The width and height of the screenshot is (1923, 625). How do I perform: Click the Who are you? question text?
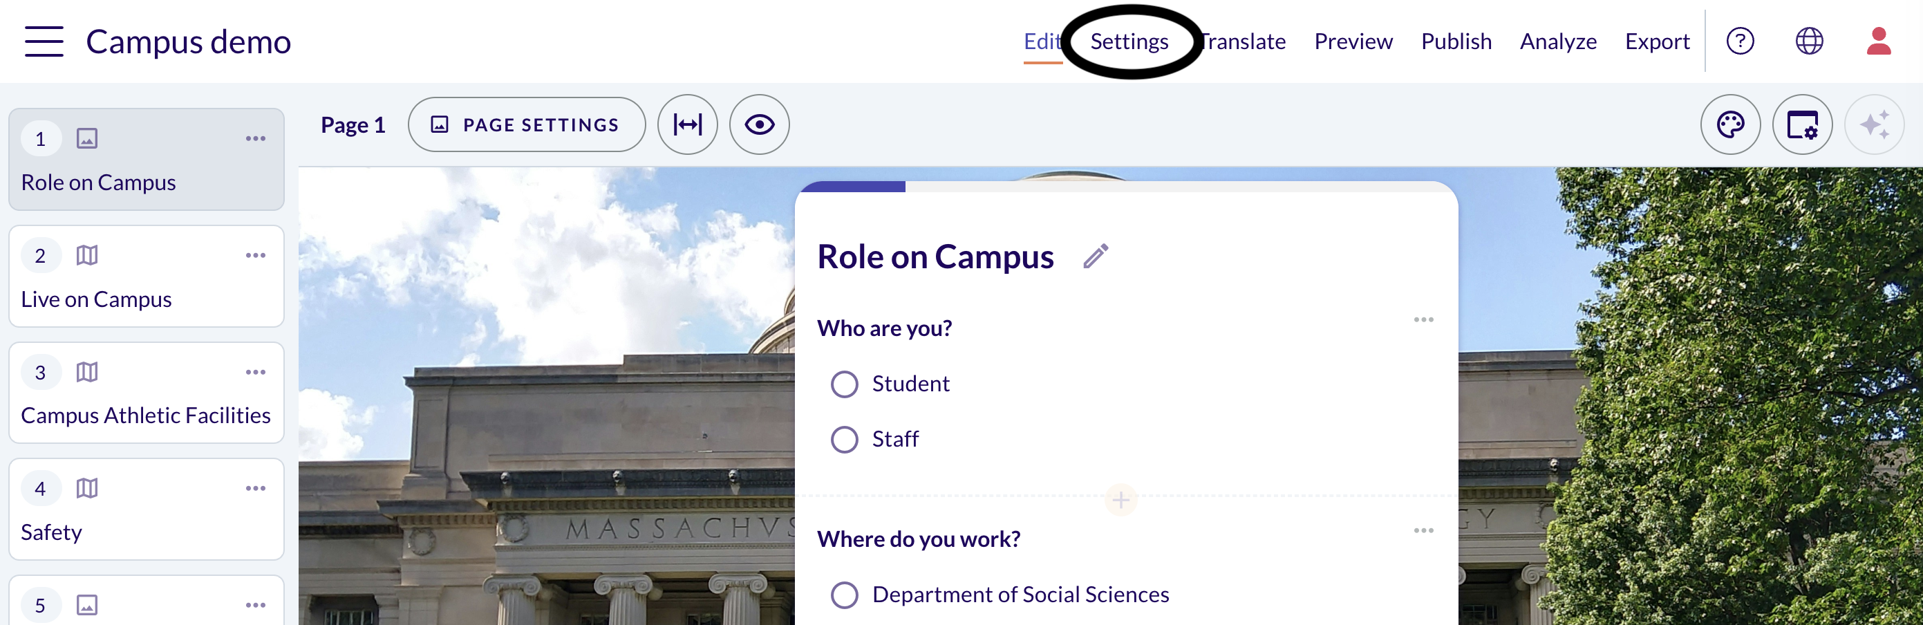click(884, 328)
